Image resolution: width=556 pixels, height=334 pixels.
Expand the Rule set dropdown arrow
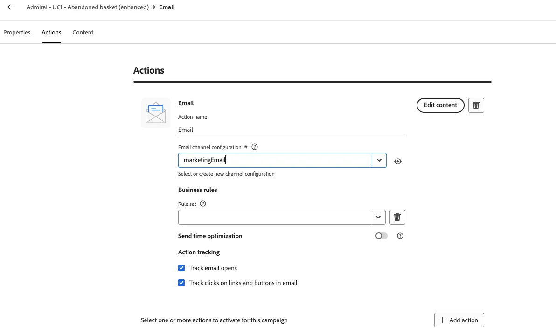point(378,217)
